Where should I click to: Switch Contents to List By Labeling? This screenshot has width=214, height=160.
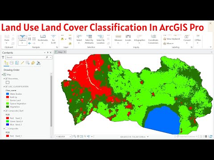[33, 63]
